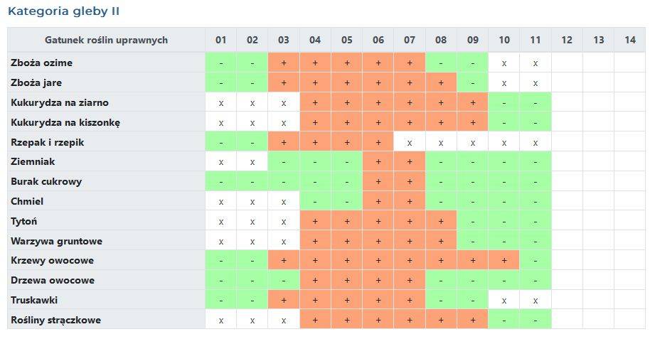Image resolution: width=650 pixels, height=339 pixels.
Task: Select Krzewy owocowe orange plus cell in column 10
Action: coord(504,261)
